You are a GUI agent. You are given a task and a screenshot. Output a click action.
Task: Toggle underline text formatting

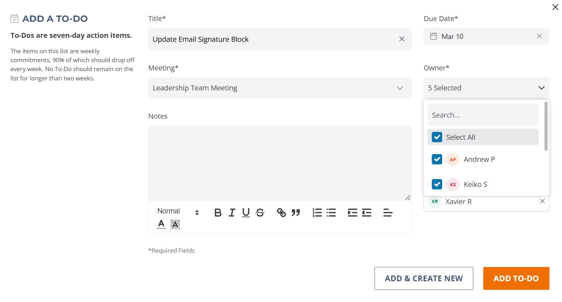click(x=246, y=213)
